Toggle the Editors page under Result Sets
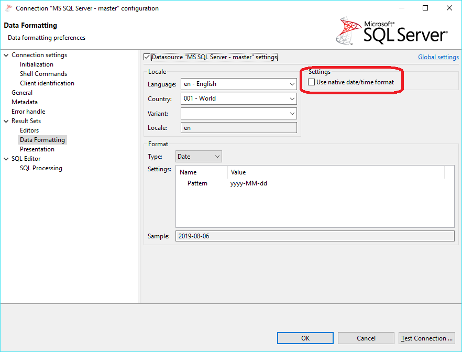This screenshot has height=352, width=462. click(x=29, y=130)
